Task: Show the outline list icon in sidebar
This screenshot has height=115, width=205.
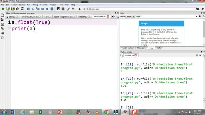Action: coord(2,33)
